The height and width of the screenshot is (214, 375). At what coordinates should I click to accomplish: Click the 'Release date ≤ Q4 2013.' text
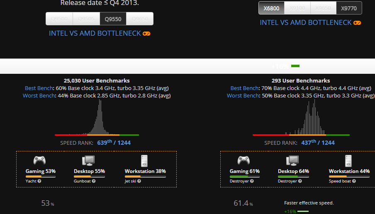(100, 3)
